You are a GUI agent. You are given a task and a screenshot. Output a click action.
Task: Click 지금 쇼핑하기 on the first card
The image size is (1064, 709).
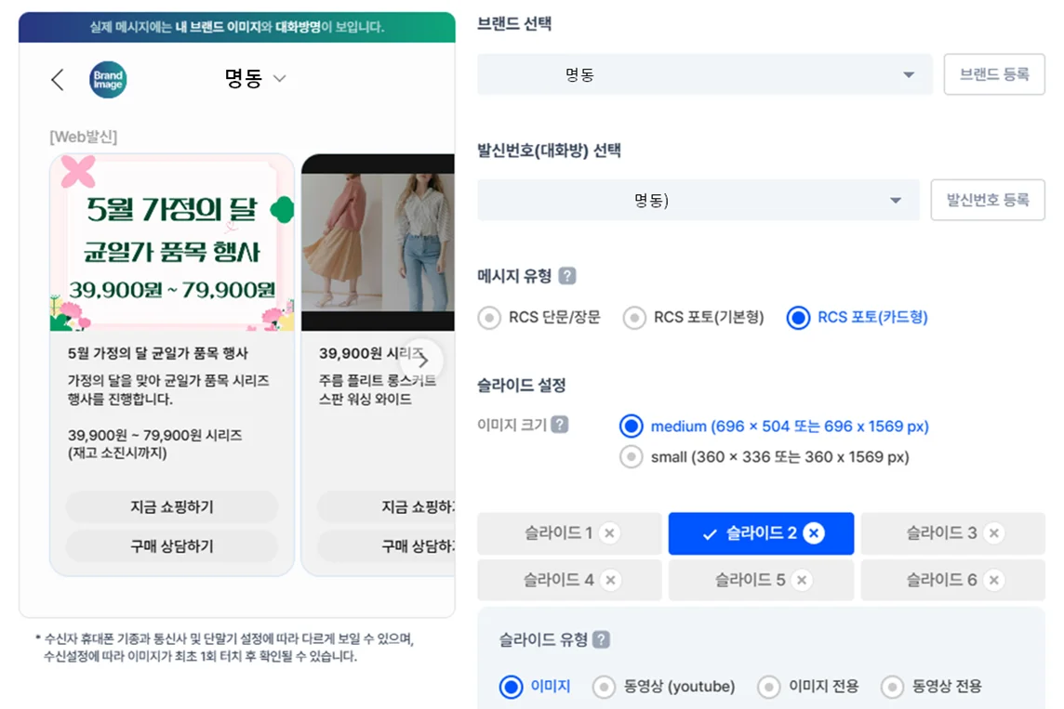point(172,507)
